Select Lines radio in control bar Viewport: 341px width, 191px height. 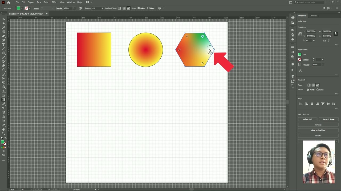[151, 8]
